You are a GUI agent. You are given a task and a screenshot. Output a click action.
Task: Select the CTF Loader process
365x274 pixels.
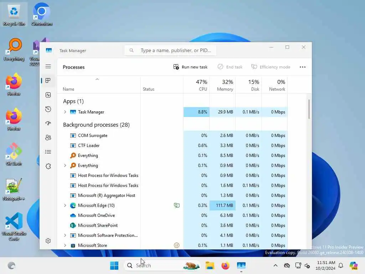click(172, 146)
